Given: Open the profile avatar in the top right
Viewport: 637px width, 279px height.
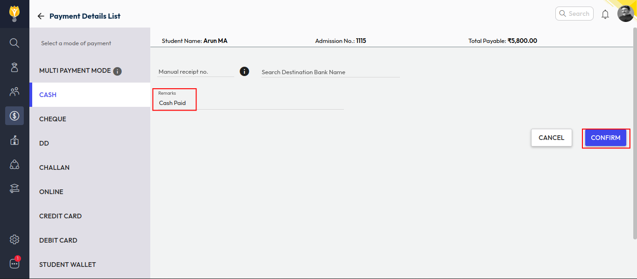Looking at the screenshot, I should [625, 14].
